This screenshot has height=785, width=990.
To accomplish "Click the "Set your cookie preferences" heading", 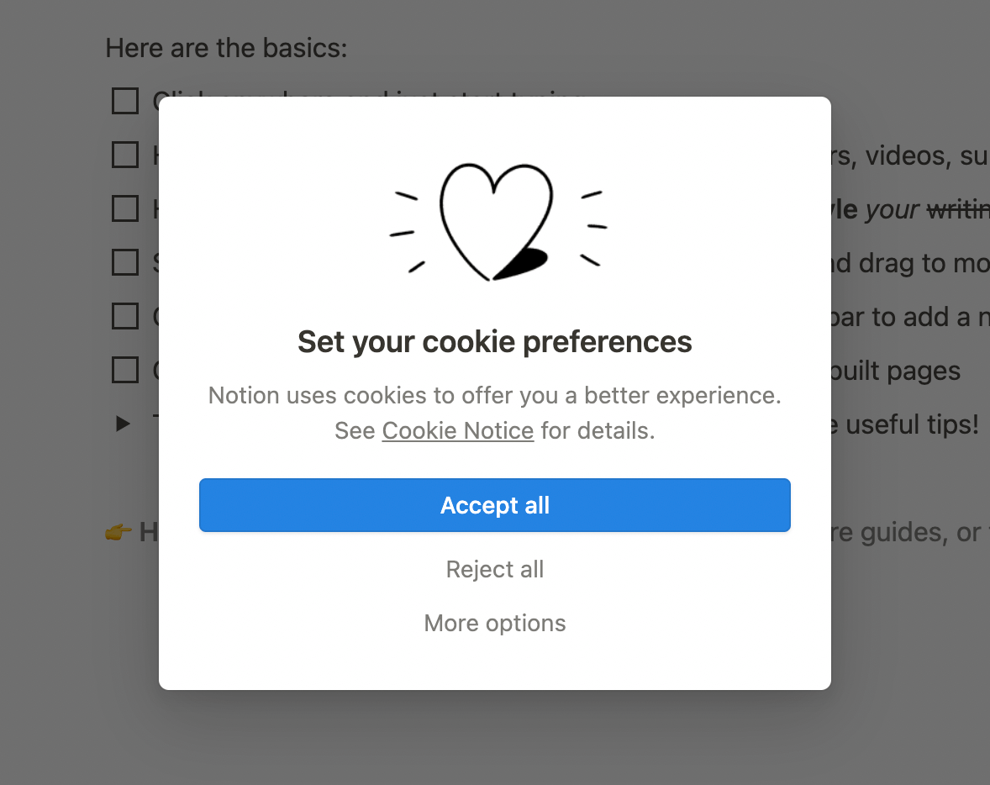I will tap(494, 342).
